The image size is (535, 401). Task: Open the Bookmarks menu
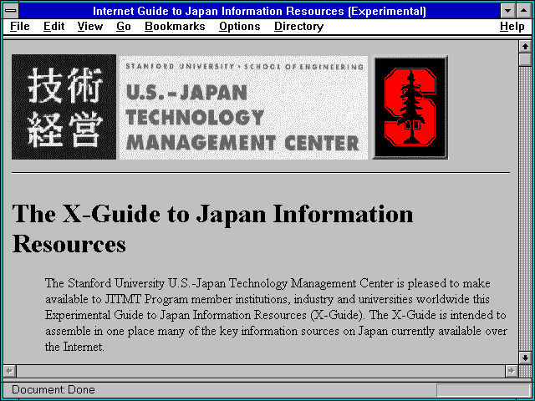pyautogui.click(x=175, y=26)
